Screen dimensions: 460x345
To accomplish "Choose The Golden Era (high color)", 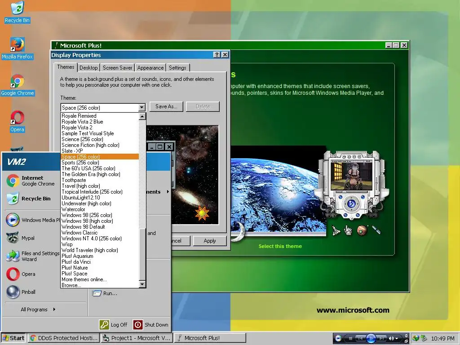I will [99, 174].
